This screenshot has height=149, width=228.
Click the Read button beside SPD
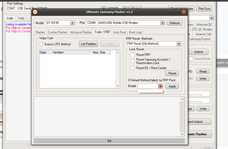point(203,71)
